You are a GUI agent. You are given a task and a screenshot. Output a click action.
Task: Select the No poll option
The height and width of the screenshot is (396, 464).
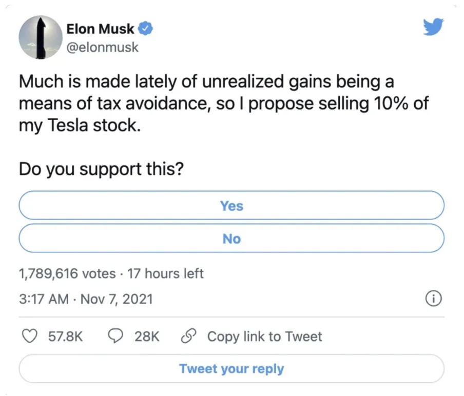point(231,239)
